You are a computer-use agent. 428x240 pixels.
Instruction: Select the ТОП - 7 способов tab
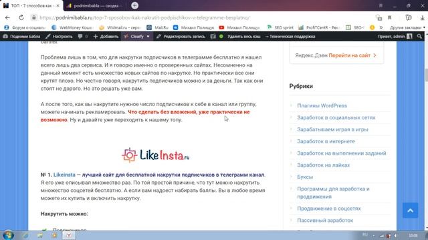(31, 5)
